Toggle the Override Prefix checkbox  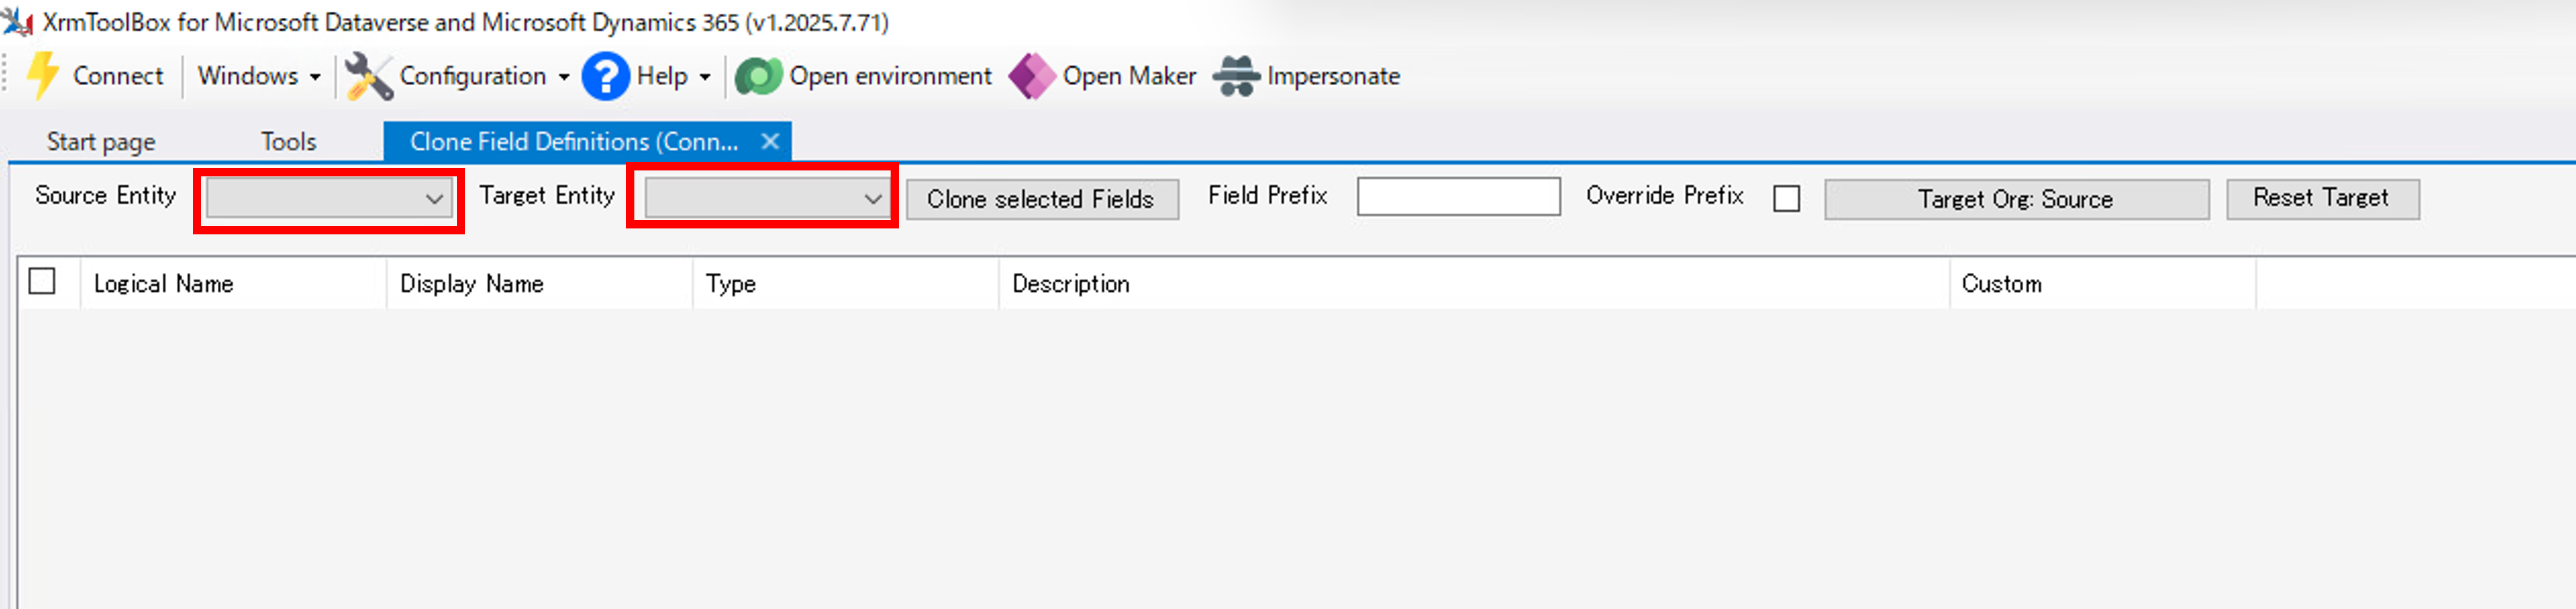pyautogui.click(x=1786, y=198)
